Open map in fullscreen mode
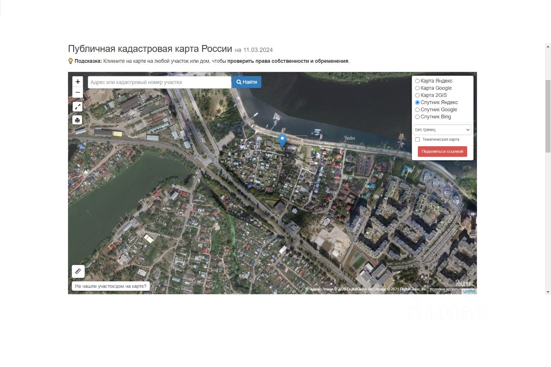The height and width of the screenshot is (367, 551). [x=77, y=106]
